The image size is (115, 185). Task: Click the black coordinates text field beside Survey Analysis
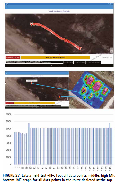[x=34, y=62]
